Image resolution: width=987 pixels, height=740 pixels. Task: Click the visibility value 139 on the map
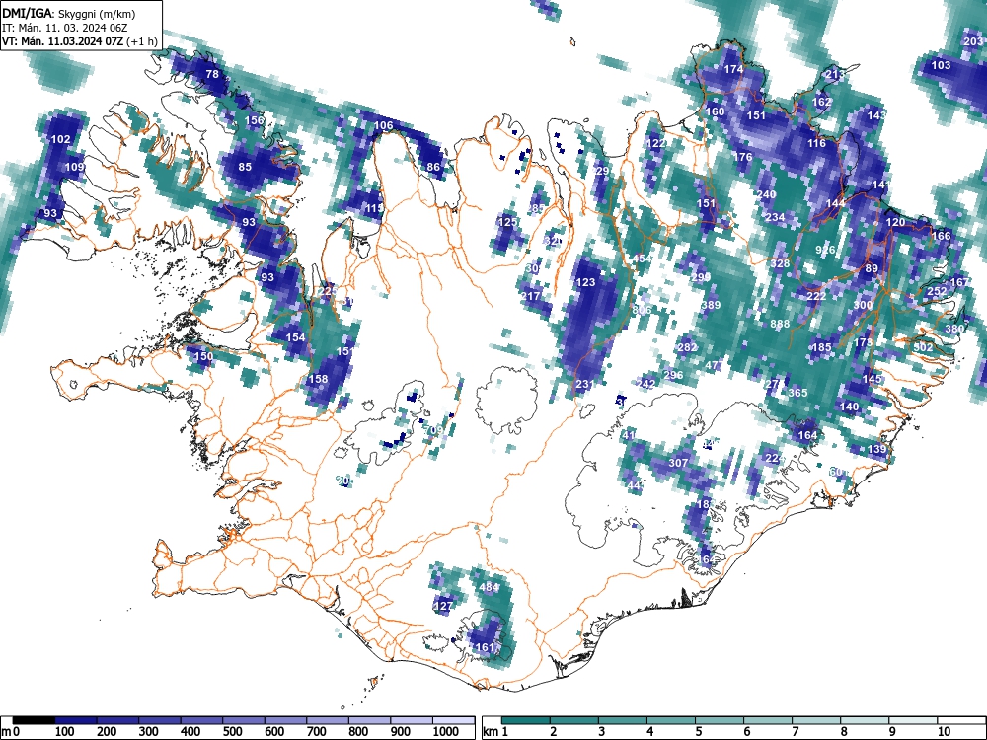click(876, 449)
